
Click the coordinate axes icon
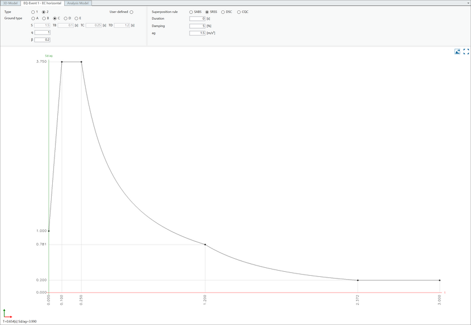[x=7, y=313]
